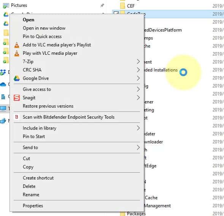Expand the Send to submenu arrow
The image size is (224, 216).
(138, 148)
